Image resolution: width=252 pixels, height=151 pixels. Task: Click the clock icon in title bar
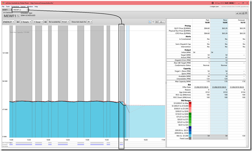212,3
